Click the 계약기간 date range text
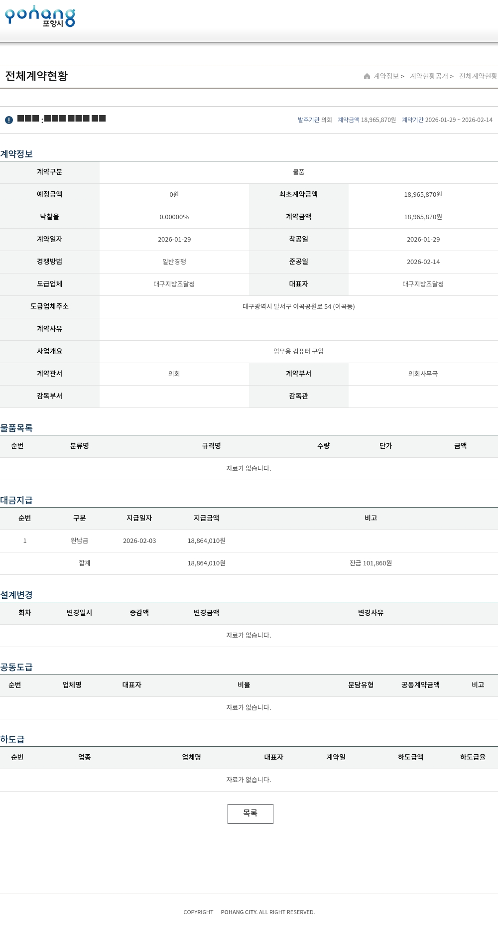The height and width of the screenshot is (944, 498). click(459, 120)
